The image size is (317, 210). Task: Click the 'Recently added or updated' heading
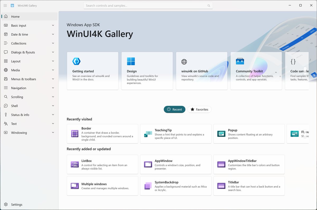pyautogui.click(x=89, y=149)
